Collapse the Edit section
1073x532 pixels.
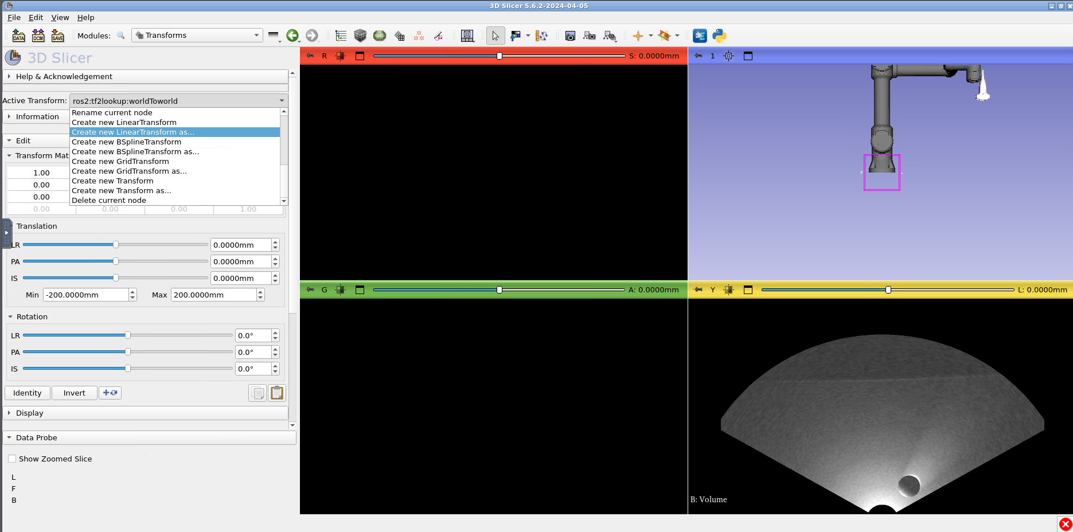[36, 140]
